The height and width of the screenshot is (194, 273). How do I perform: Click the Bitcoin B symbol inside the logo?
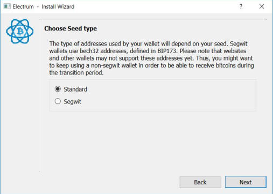[x=20, y=32]
